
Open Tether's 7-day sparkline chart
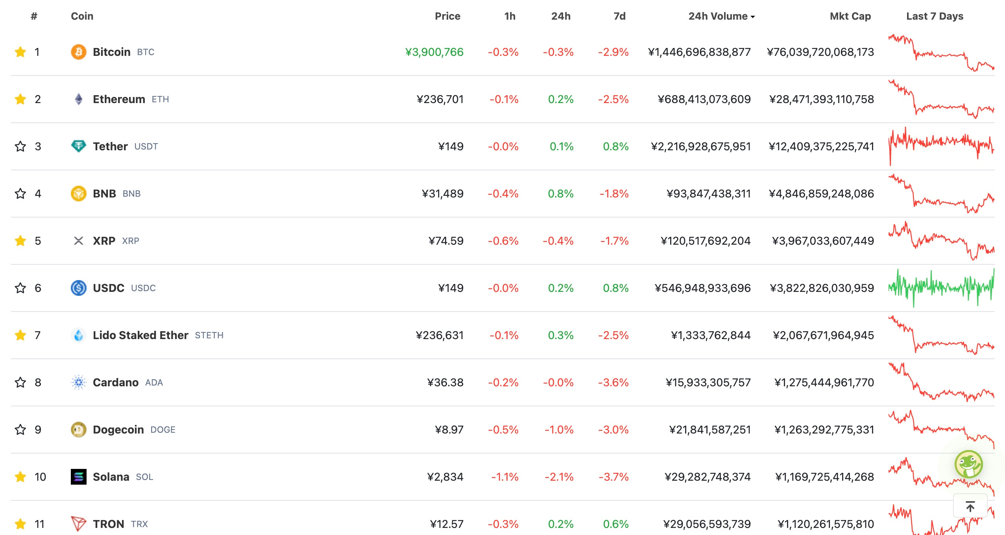click(941, 146)
